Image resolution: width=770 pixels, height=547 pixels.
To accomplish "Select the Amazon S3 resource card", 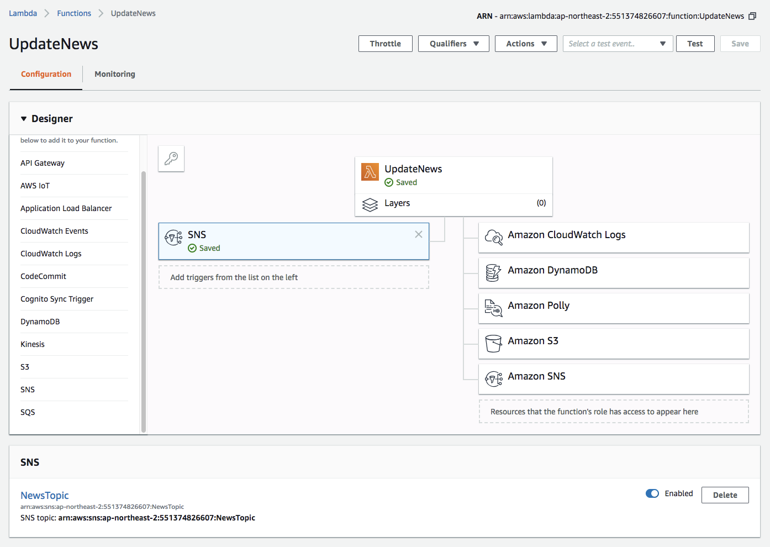I will (x=614, y=344).
